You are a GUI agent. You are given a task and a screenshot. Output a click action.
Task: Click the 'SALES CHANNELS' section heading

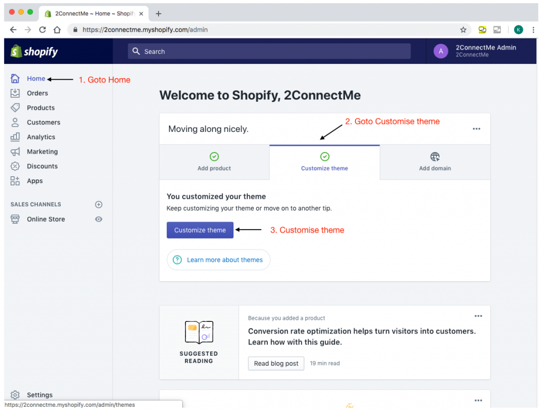pyautogui.click(x=36, y=204)
